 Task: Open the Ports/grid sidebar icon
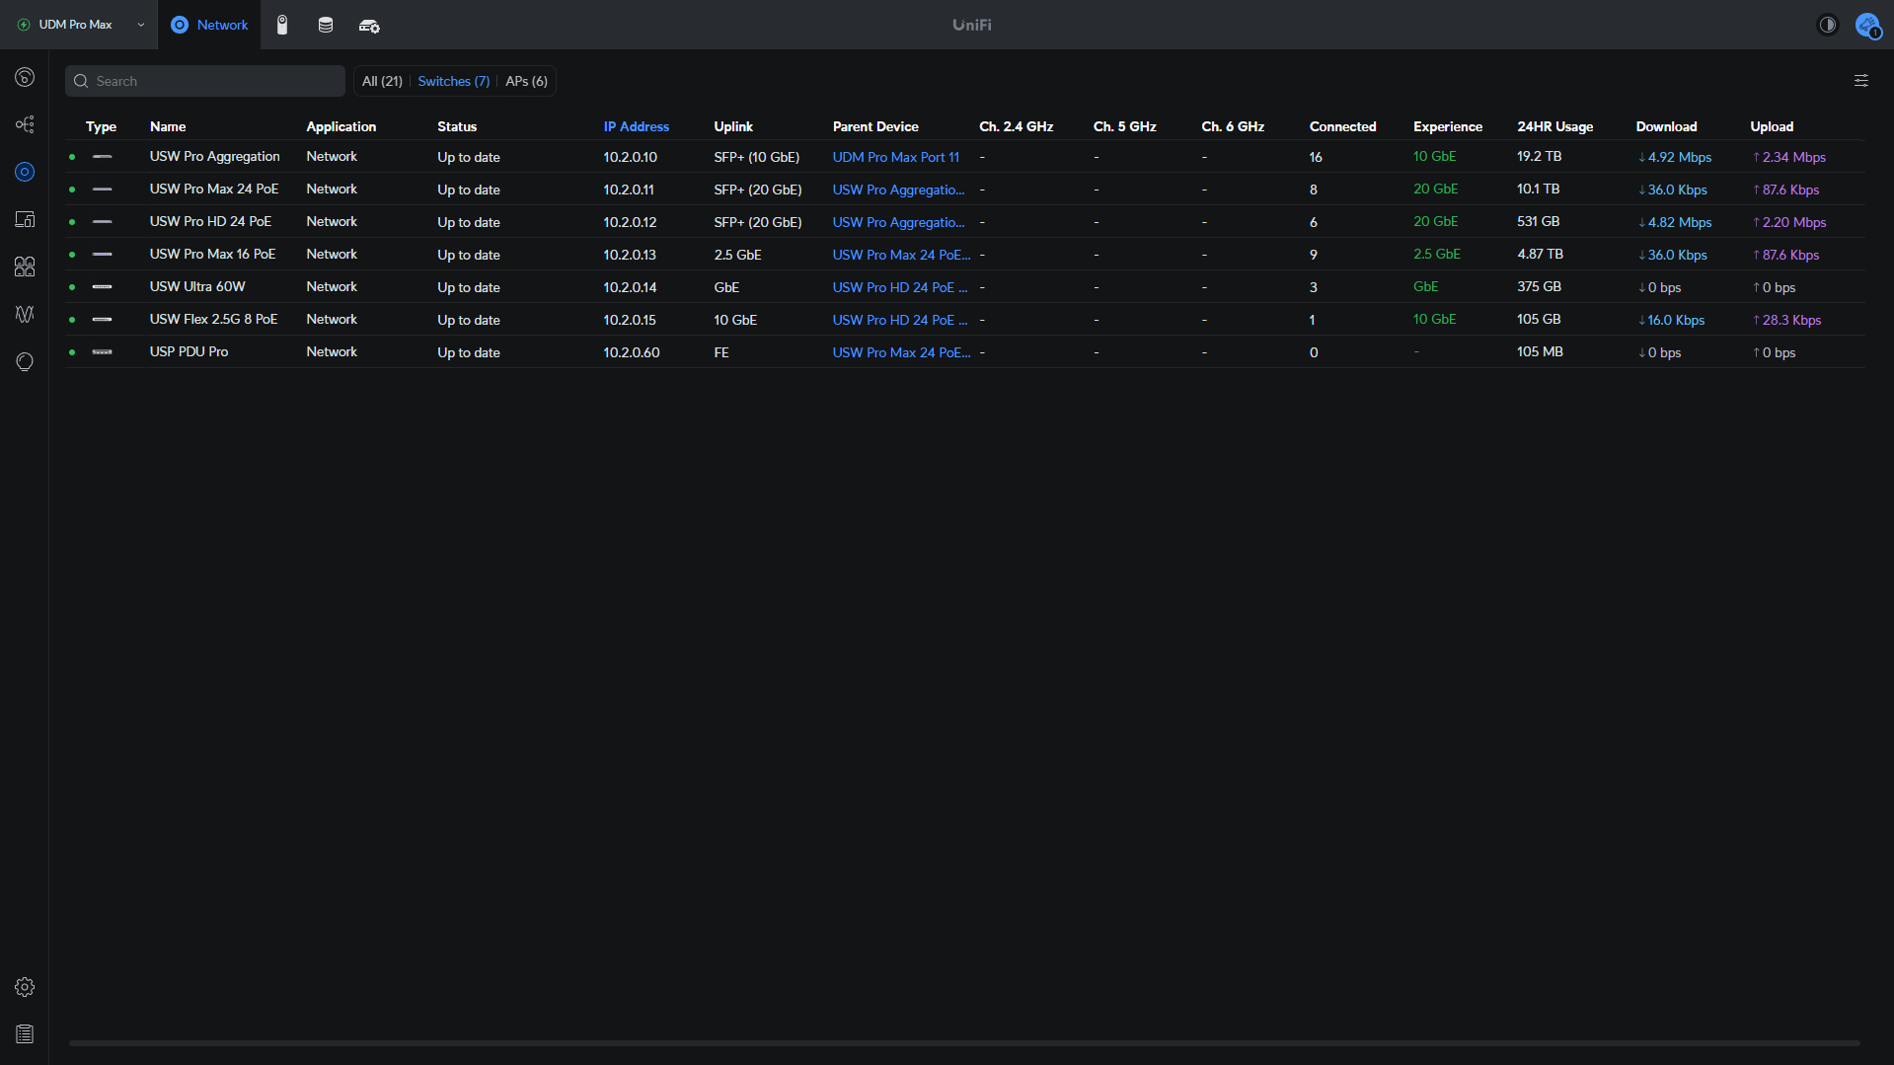pyautogui.click(x=25, y=266)
